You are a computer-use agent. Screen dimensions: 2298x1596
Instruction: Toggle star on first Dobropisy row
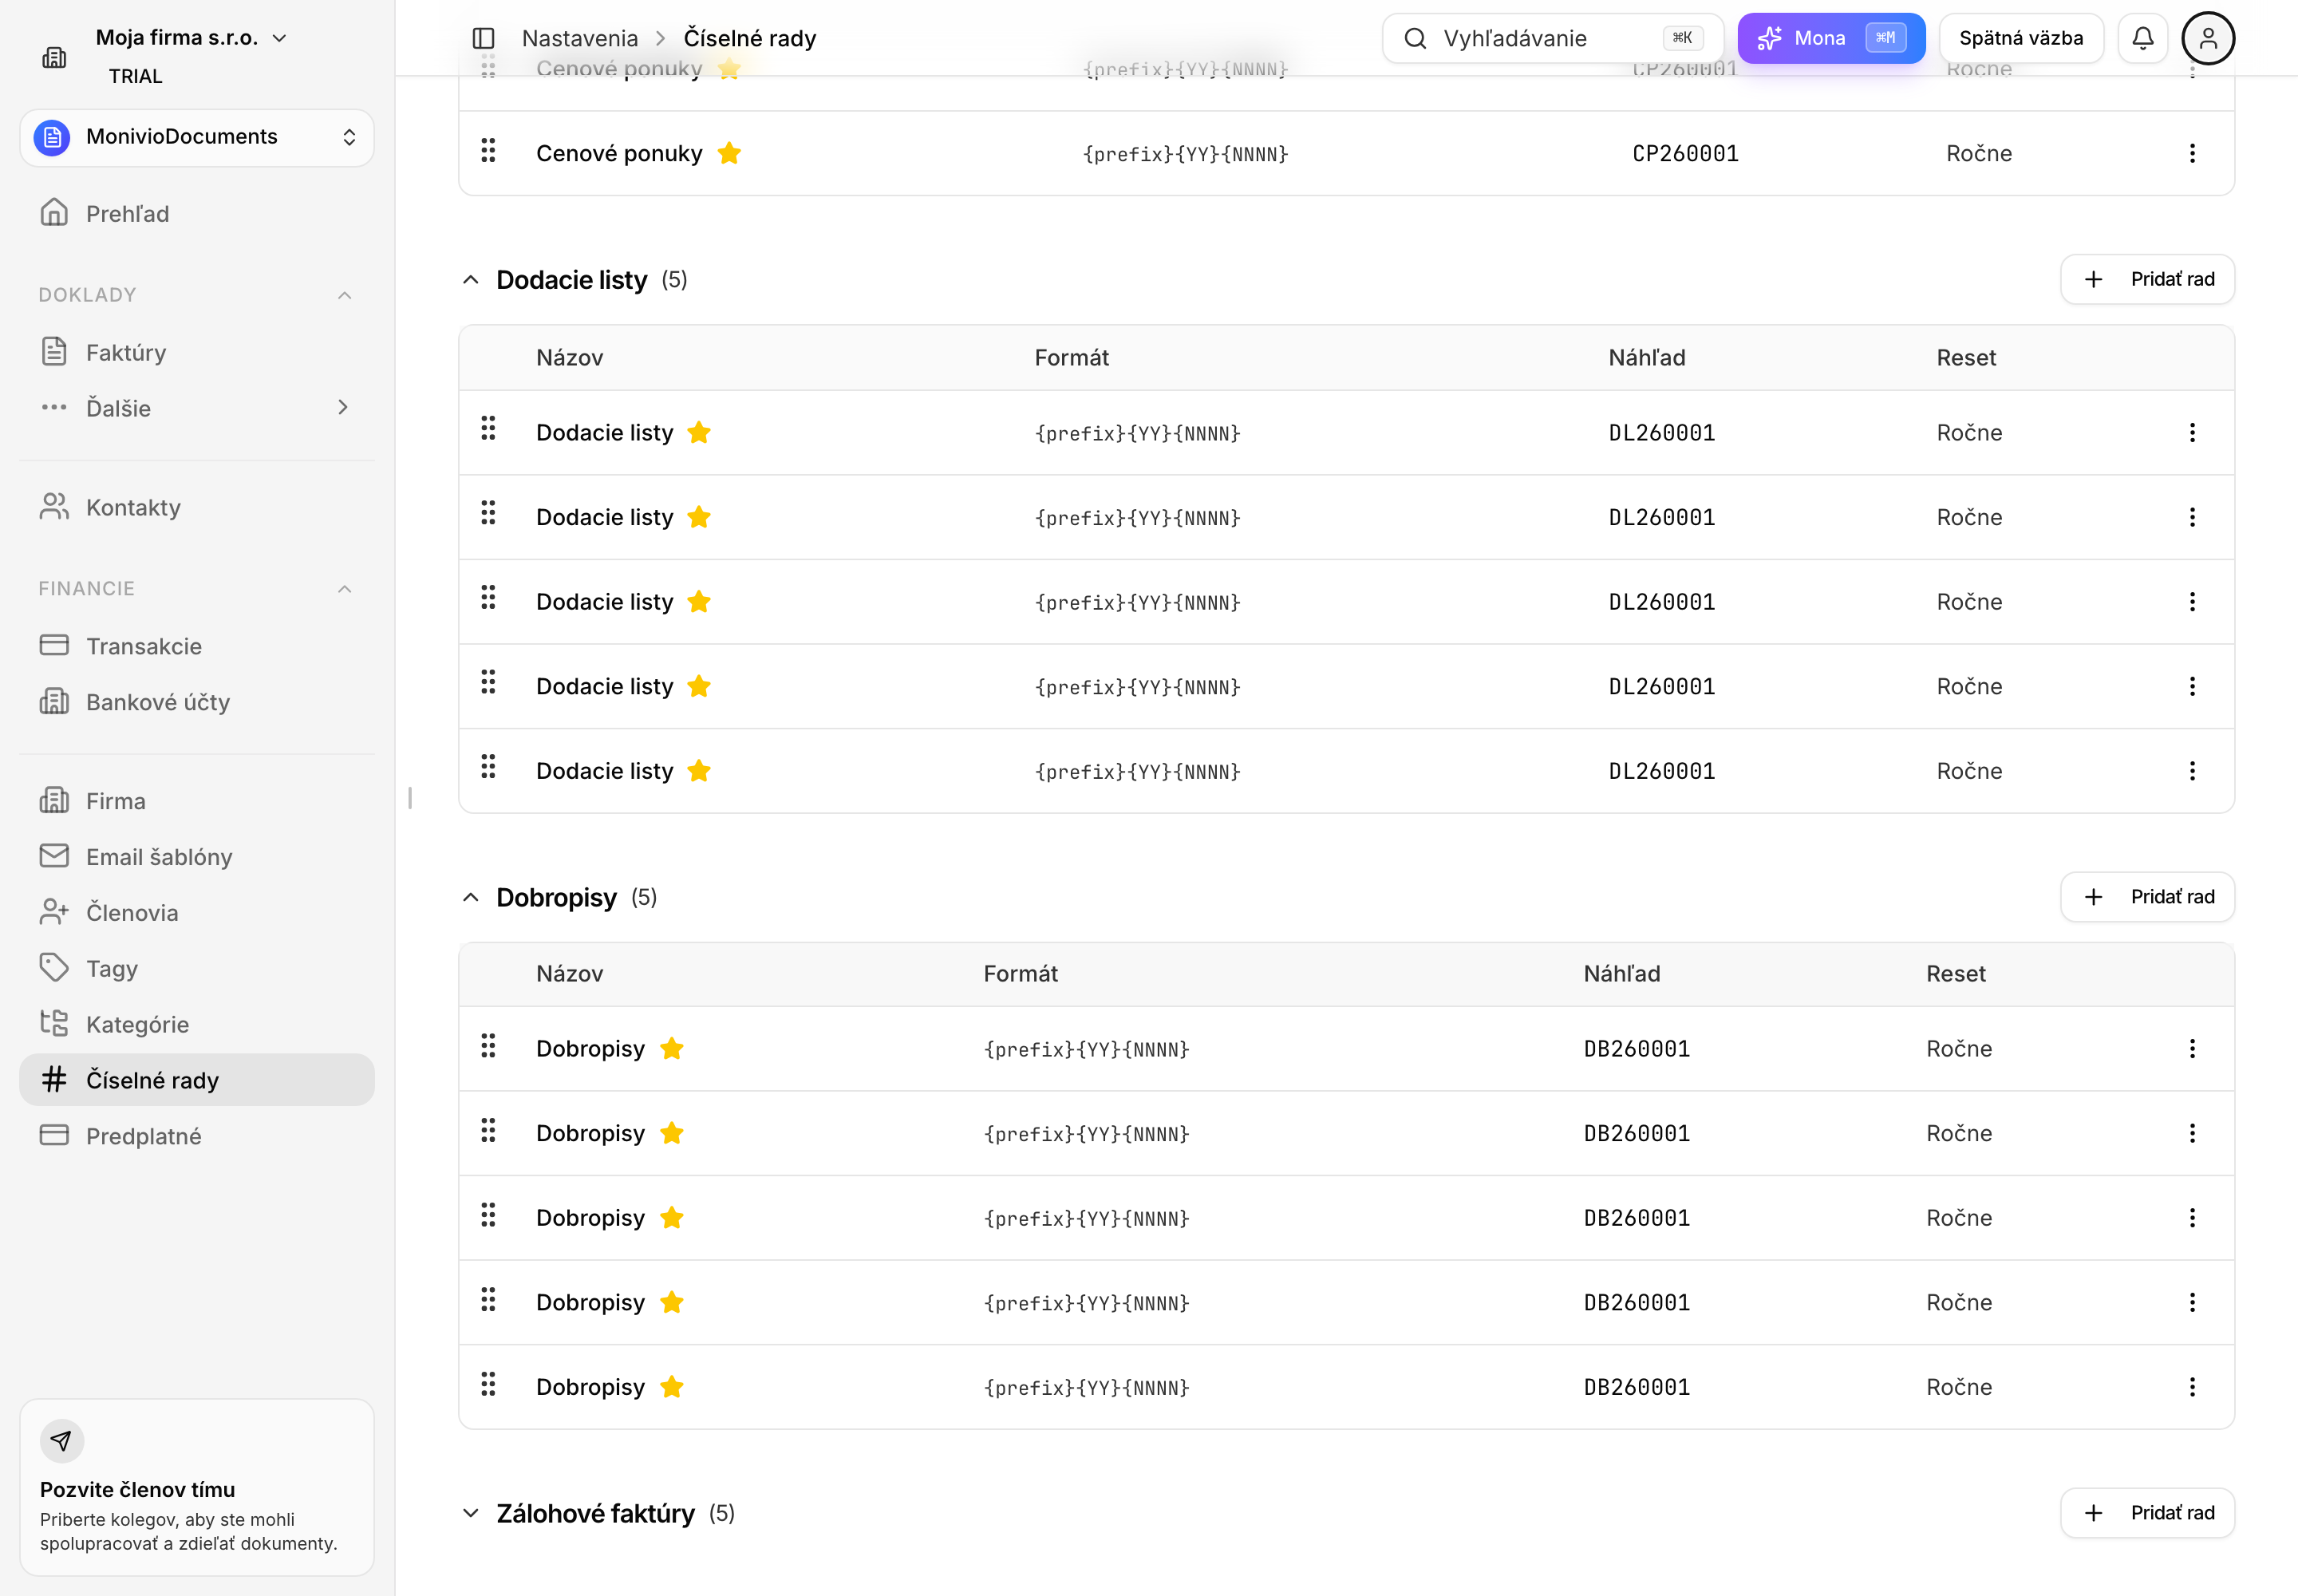point(672,1049)
